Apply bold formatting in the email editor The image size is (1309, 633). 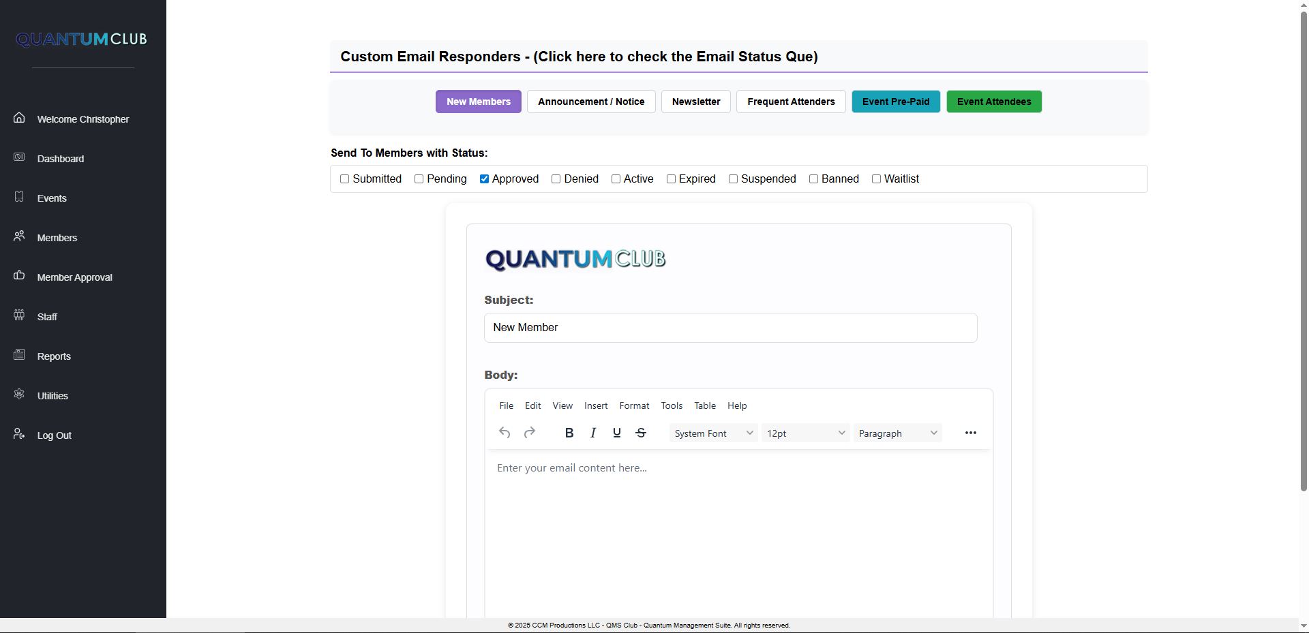[x=569, y=433]
